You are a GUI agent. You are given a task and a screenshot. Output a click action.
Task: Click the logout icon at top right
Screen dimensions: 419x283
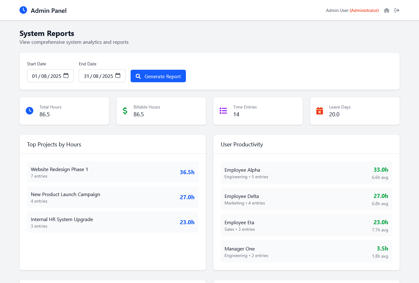[x=397, y=10]
